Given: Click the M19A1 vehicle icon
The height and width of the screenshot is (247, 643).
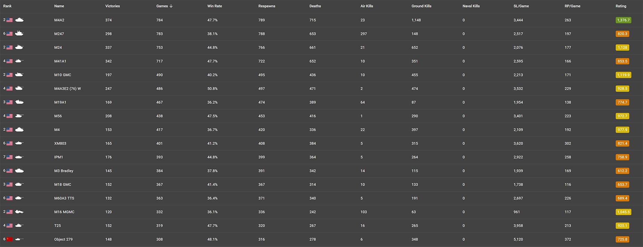Looking at the screenshot, I should tap(19, 102).
